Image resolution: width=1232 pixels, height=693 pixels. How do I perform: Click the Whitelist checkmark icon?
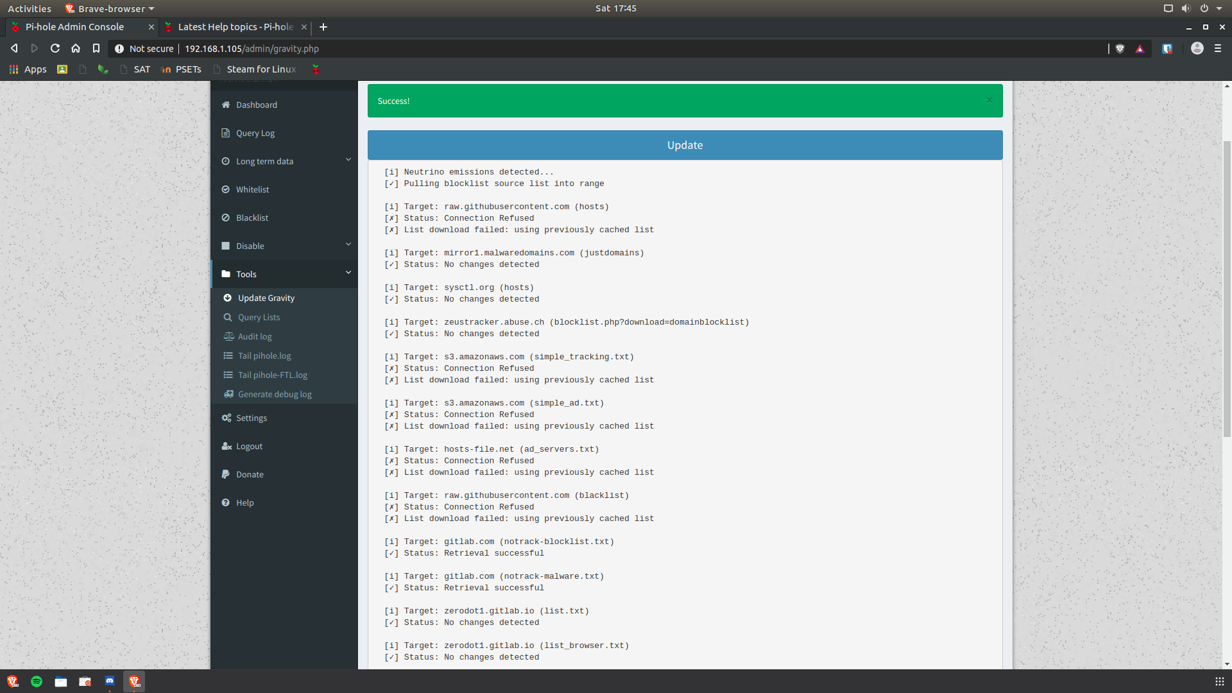(x=225, y=189)
